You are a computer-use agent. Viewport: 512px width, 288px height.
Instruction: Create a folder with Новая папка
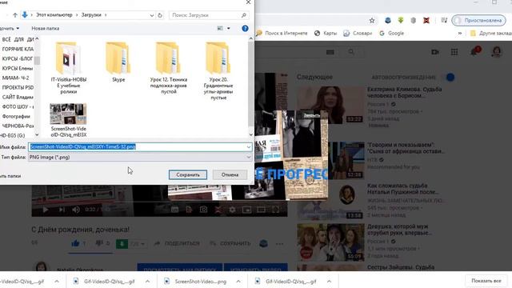coord(46,29)
